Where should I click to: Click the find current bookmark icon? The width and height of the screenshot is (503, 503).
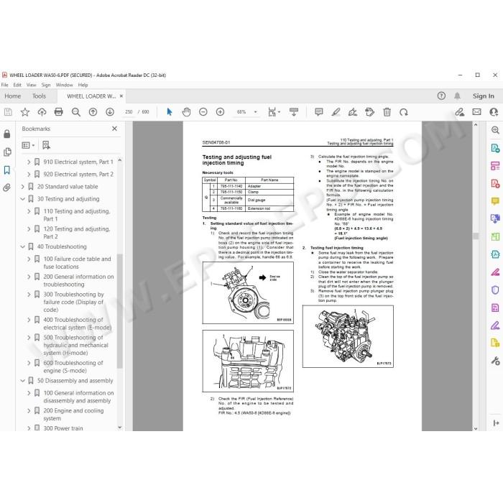coord(46,145)
